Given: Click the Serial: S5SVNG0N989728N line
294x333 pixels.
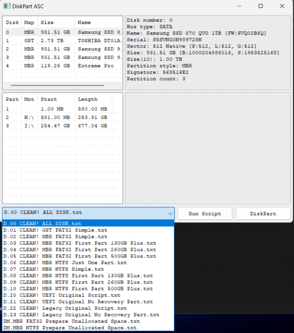Looking at the screenshot, I should click(x=165, y=40).
